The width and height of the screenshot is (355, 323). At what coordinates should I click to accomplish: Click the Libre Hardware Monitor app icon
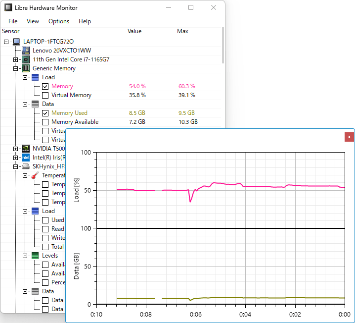coord(8,7)
